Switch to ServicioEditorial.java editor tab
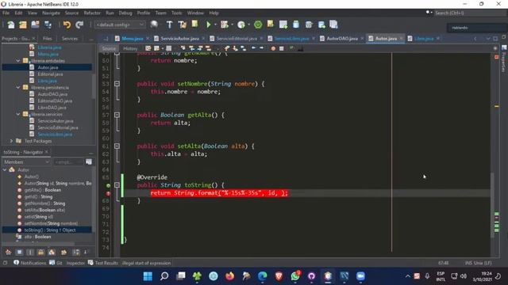 (237, 39)
